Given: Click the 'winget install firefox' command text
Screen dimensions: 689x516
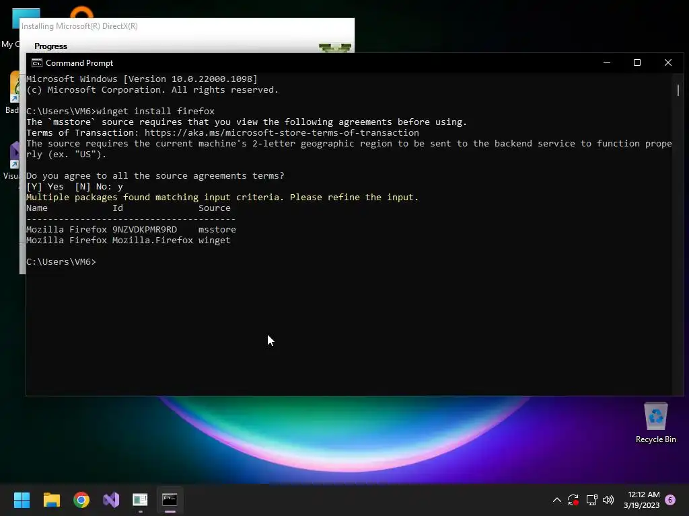Looking at the screenshot, I should 155,111.
